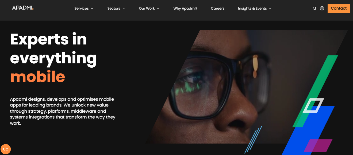Open the Our Work menu
This screenshot has height=155, width=353.
coord(147,9)
